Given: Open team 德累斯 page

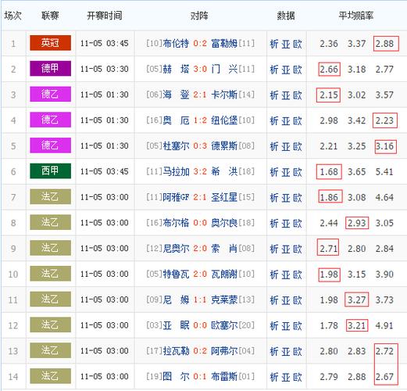Looking at the screenshot, I should [224, 146].
